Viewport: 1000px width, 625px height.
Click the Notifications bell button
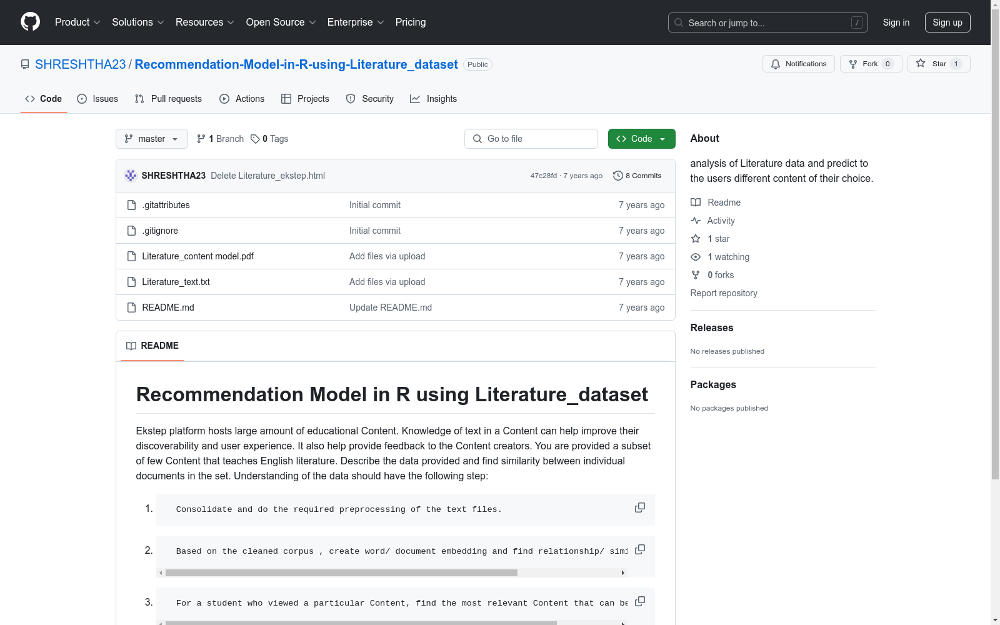pos(798,64)
